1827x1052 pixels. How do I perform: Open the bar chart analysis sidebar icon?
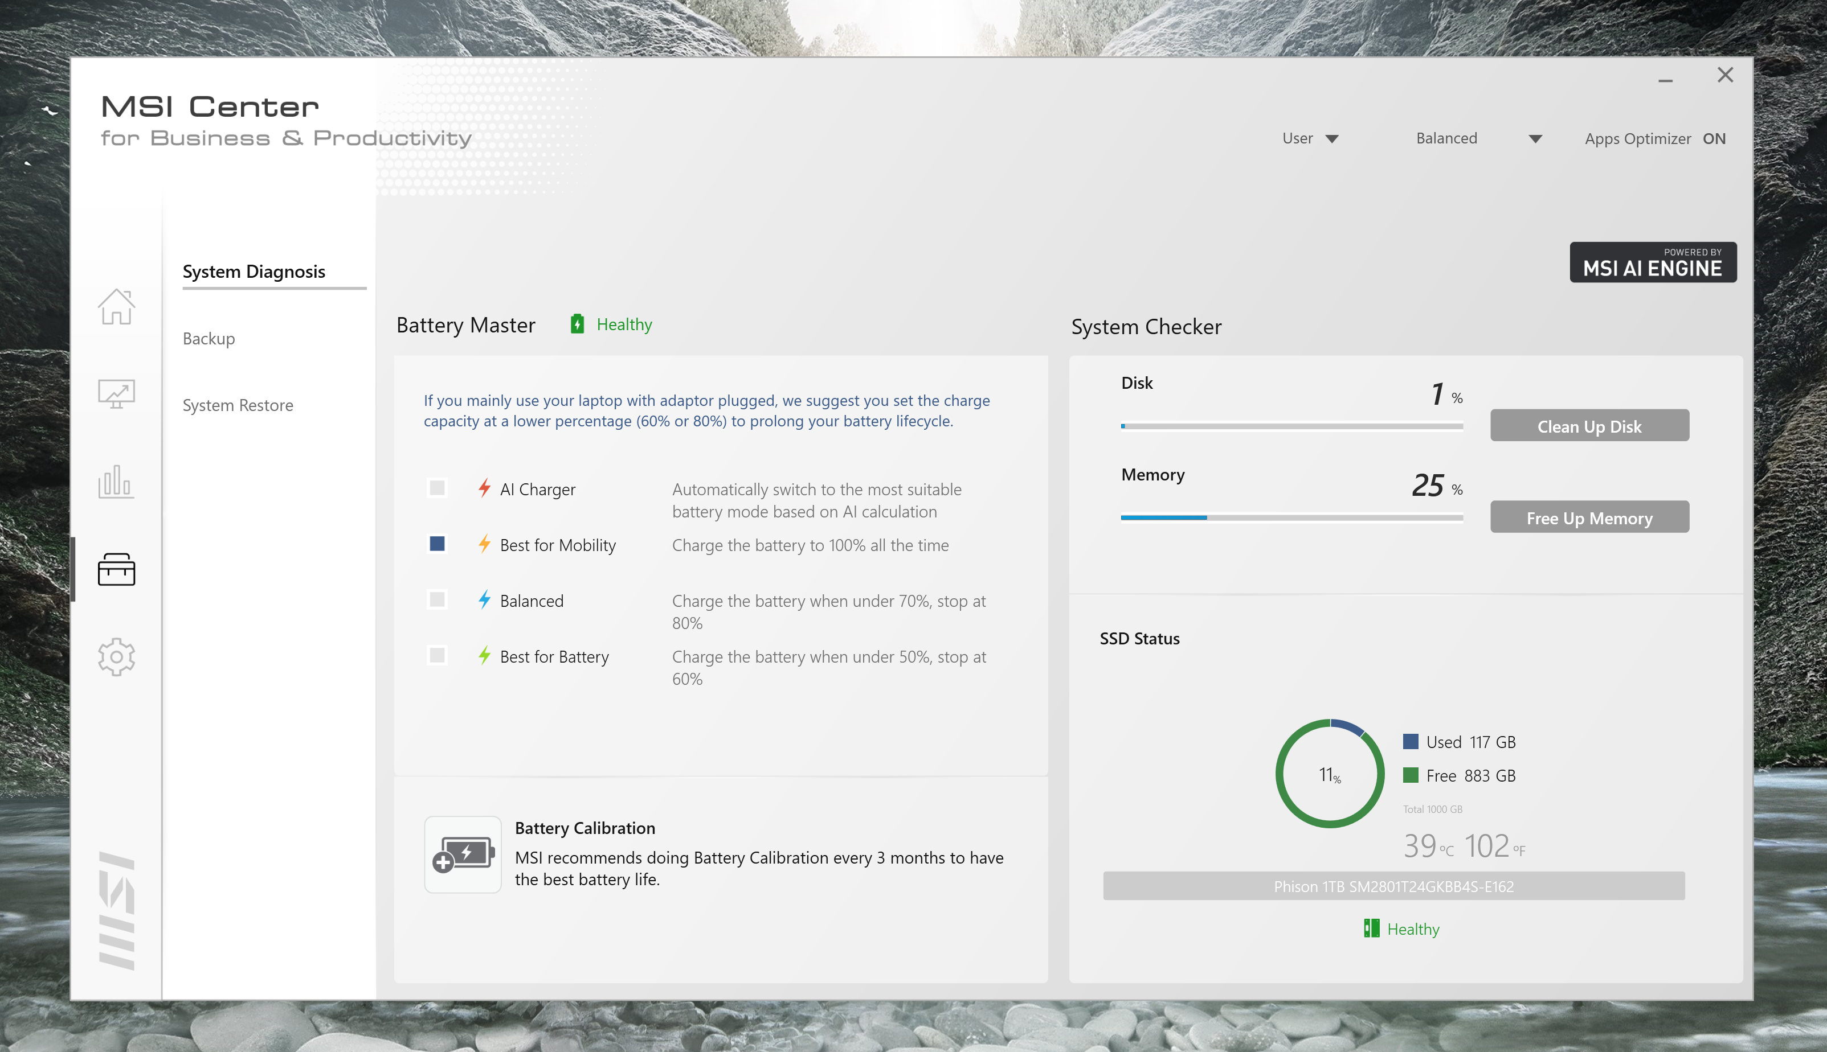[116, 482]
